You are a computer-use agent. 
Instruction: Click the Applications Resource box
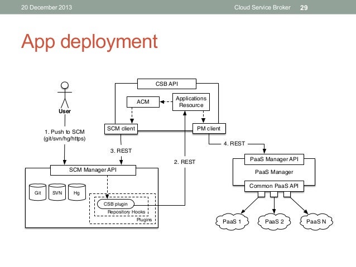(x=191, y=102)
